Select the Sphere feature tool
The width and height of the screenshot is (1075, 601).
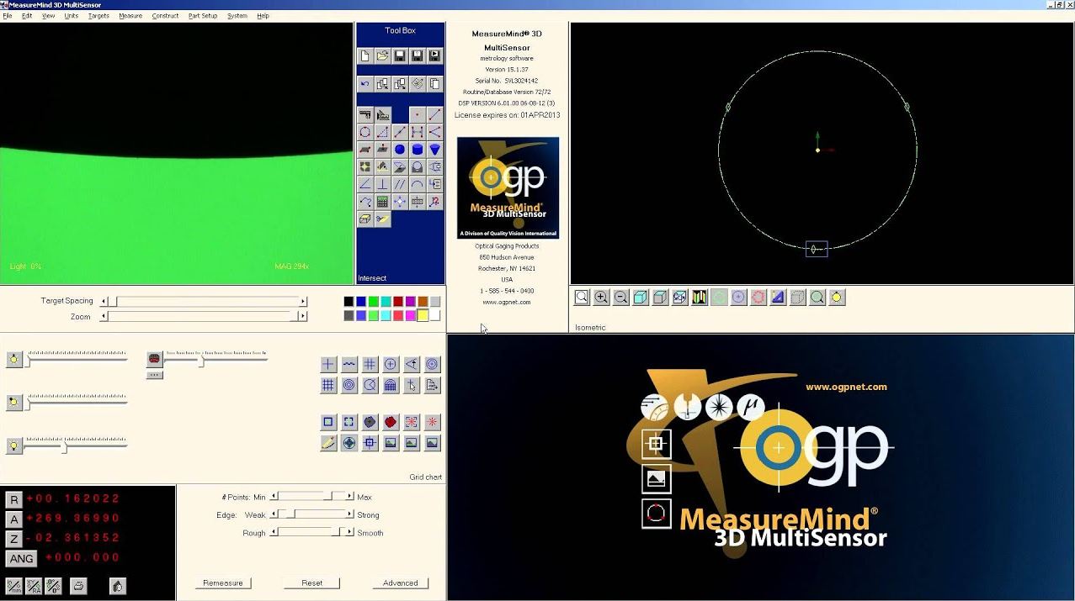coord(400,150)
